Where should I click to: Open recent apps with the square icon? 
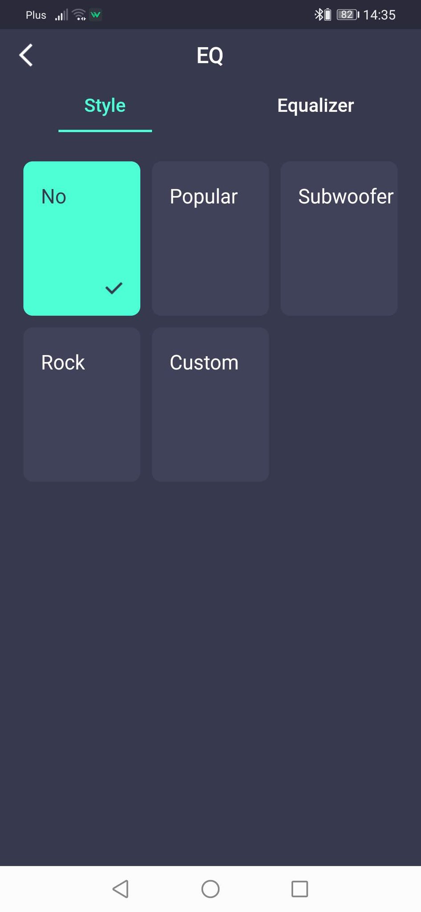coord(300,889)
